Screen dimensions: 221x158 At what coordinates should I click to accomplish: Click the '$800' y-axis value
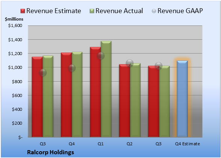pyautogui.click(x=17, y=82)
